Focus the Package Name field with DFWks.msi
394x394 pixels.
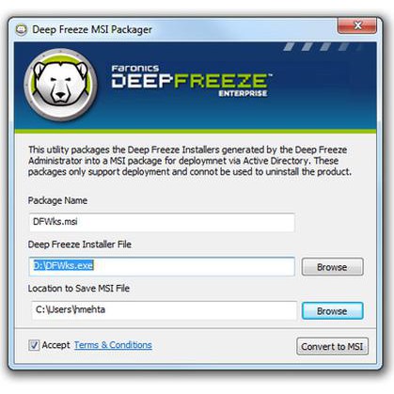[x=162, y=222]
